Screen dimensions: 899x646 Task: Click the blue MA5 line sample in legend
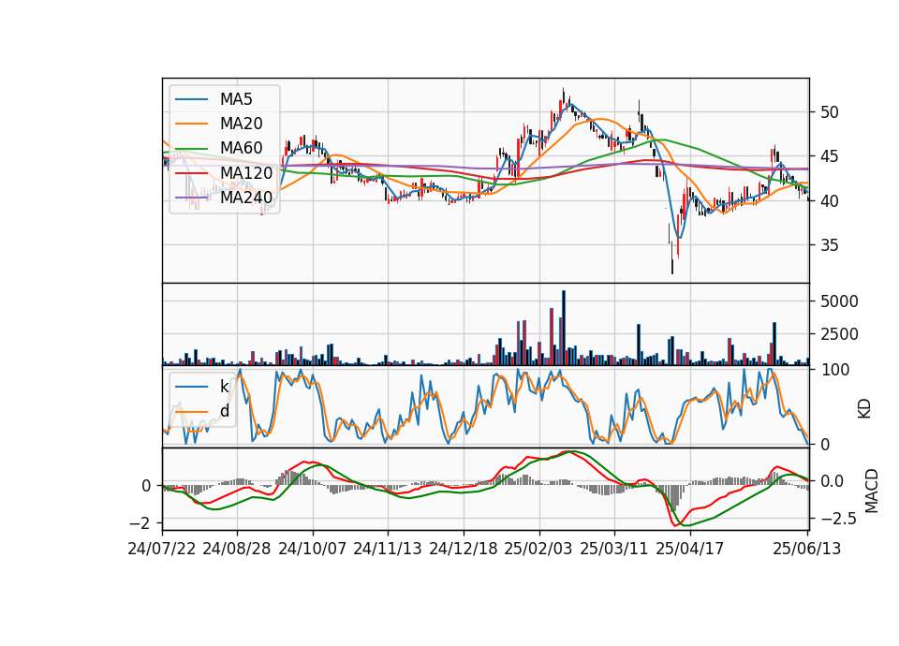pyautogui.click(x=191, y=99)
